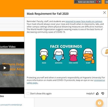
Task: Check Don't show this again box
Action: pos(28,94)
